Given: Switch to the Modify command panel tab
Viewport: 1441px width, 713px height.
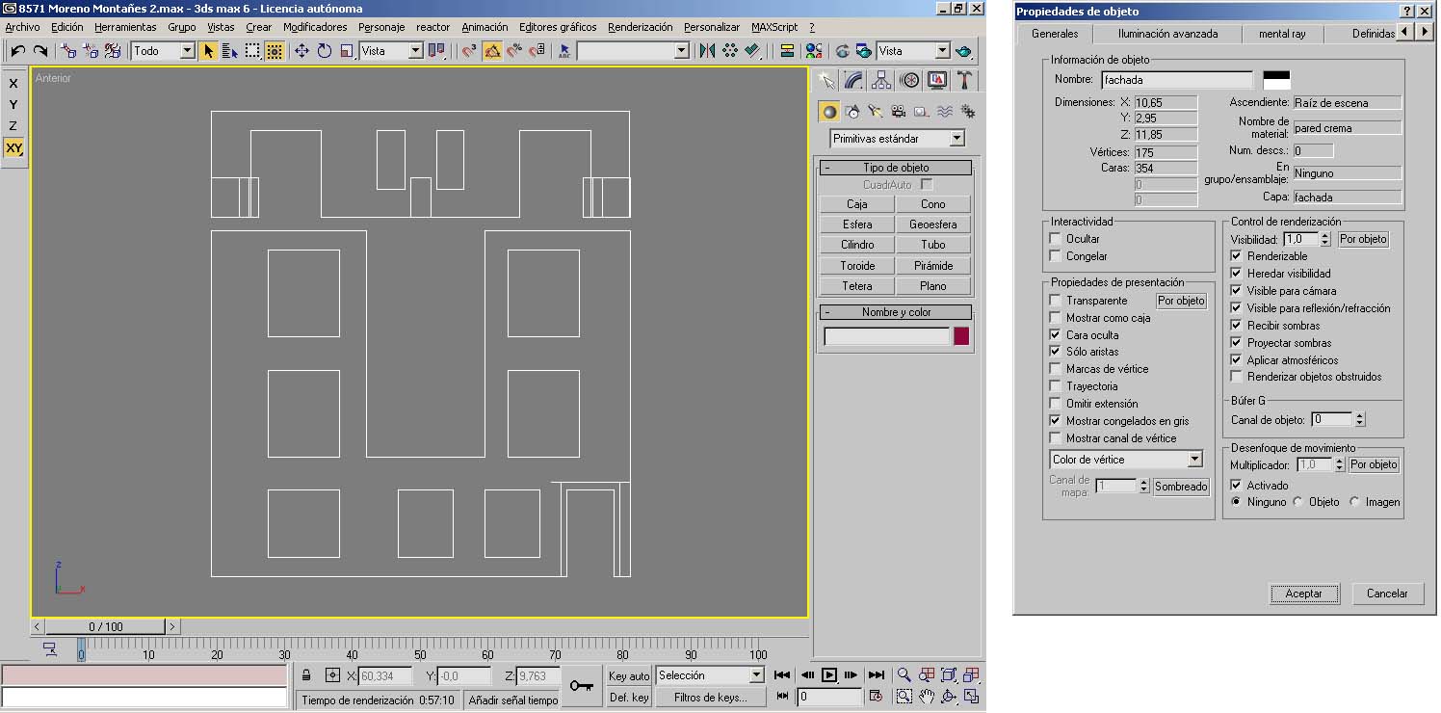Looking at the screenshot, I should 853,80.
